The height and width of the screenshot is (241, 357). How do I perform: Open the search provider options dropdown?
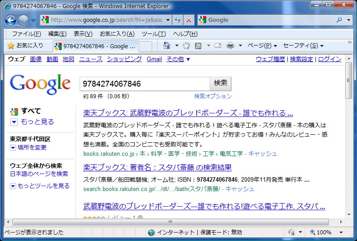click(x=348, y=20)
